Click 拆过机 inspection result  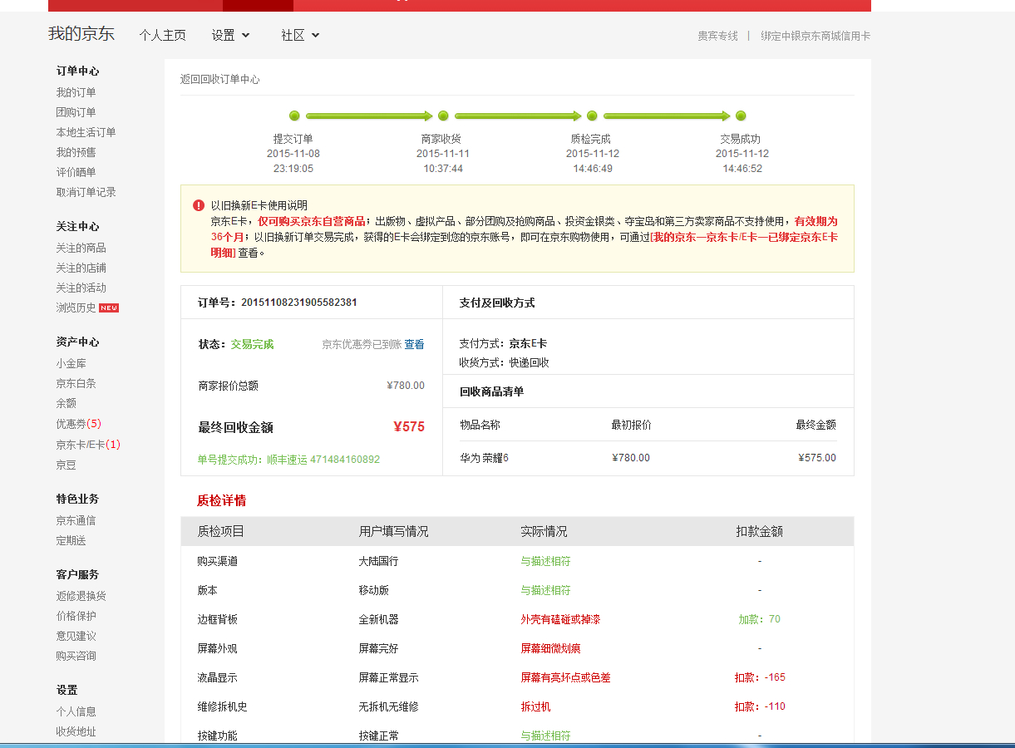pyautogui.click(x=535, y=706)
